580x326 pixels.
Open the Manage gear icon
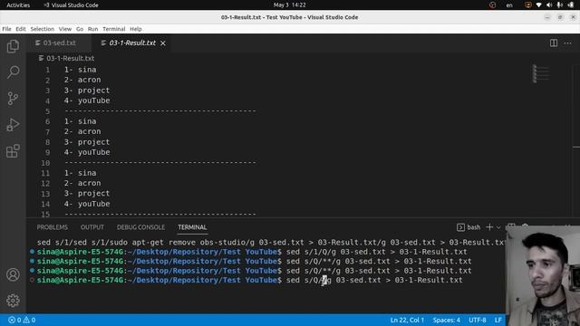tap(13, 301)
